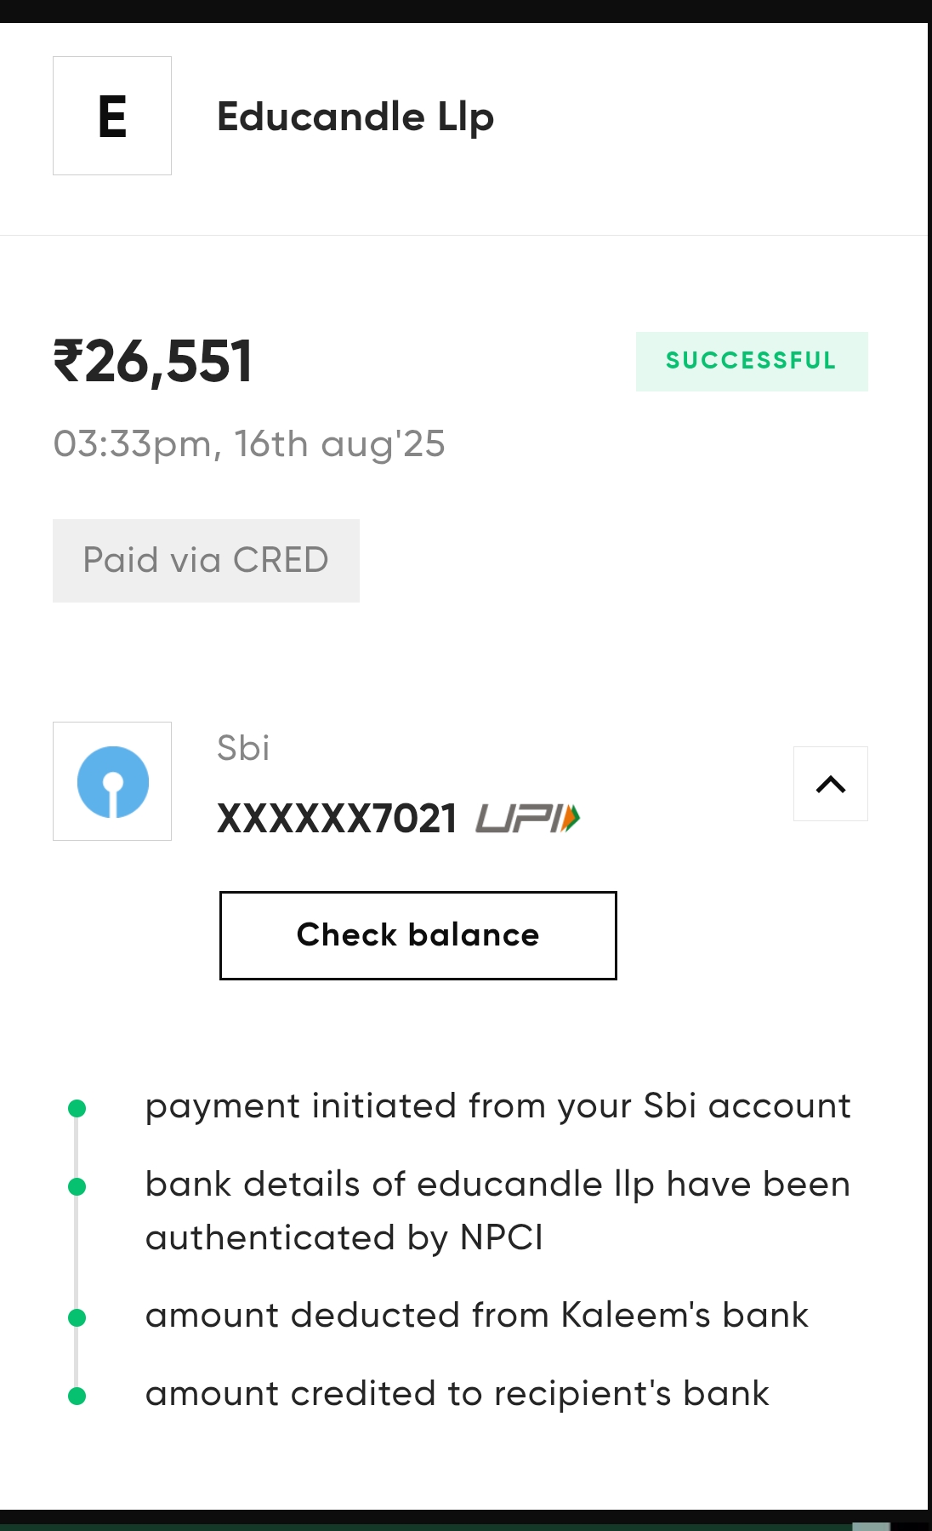Viewport: 932px width, 1531px height.
Task: Tap the 'payment initiated from your Sbi account' step
Action: [497, 1106]
